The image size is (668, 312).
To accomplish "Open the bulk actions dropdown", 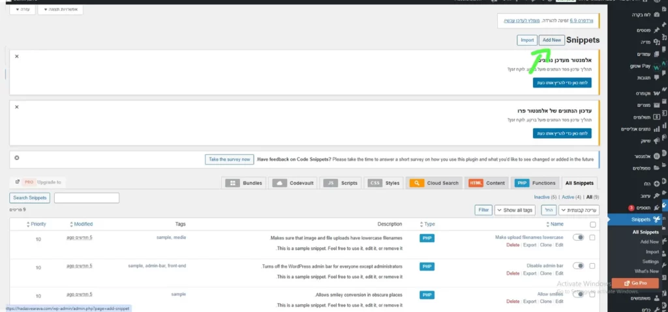I will coord(579,210).
